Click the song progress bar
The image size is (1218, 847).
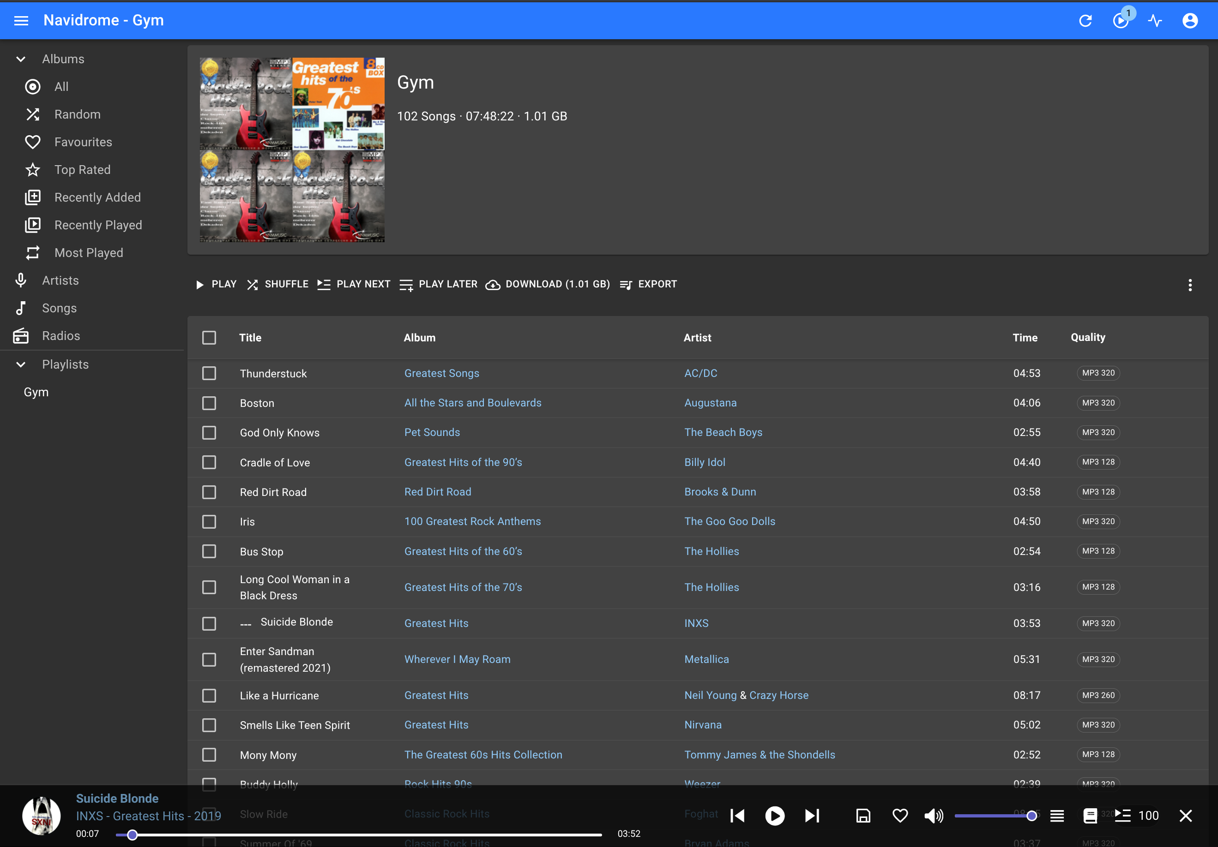[359, 835]
